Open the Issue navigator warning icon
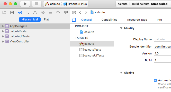The height and width of the screenshot is (92, 171). click(x=35, y=12)
